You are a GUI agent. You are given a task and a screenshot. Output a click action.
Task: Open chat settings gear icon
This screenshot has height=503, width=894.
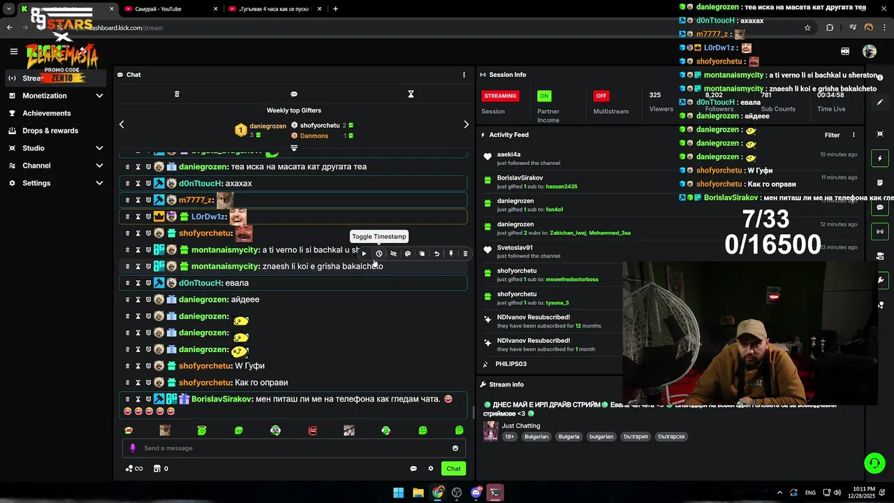tap(431, 469)
